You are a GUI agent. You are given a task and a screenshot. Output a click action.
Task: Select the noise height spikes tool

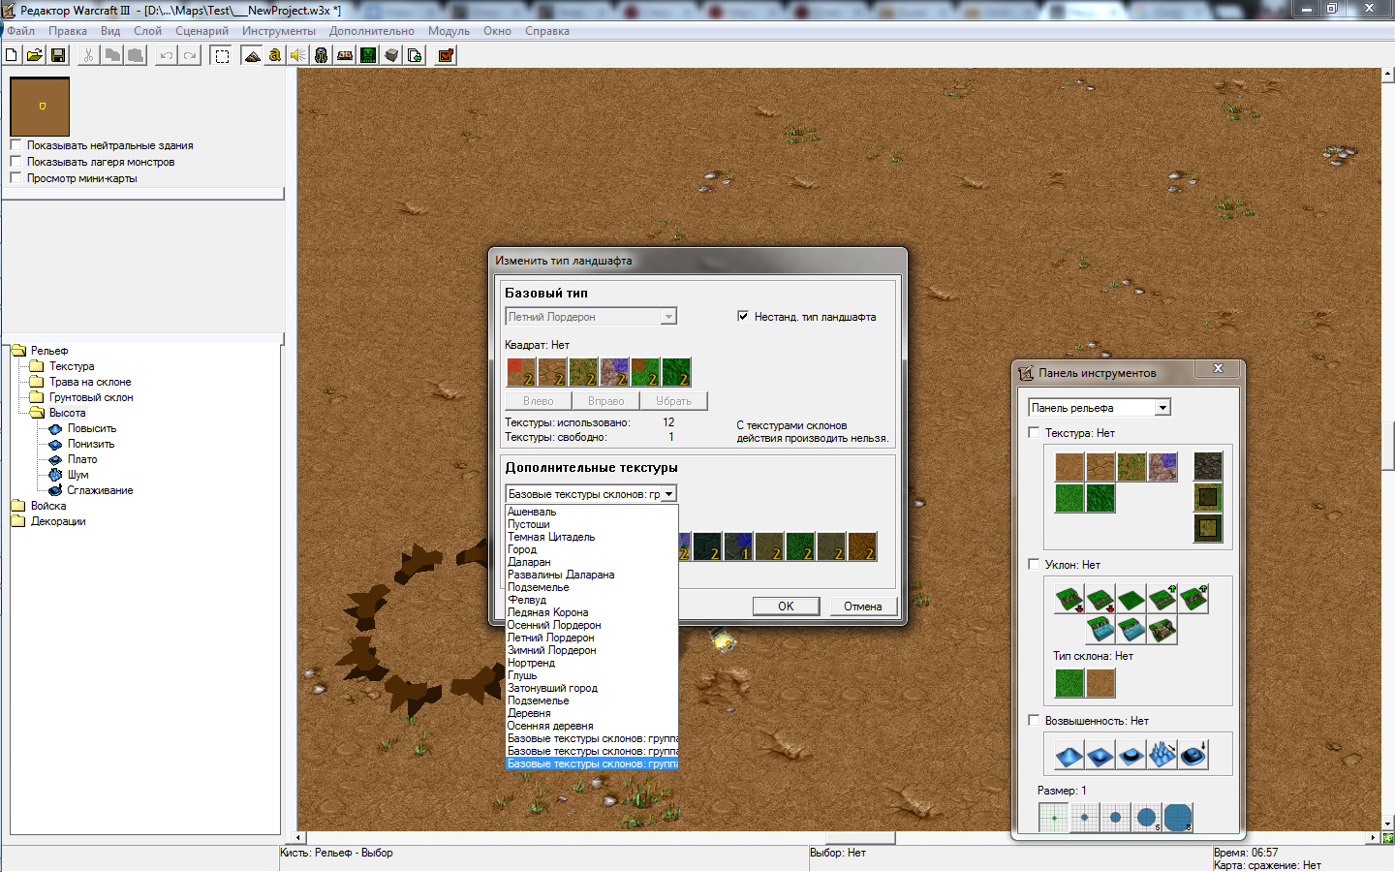(1162, 754)
